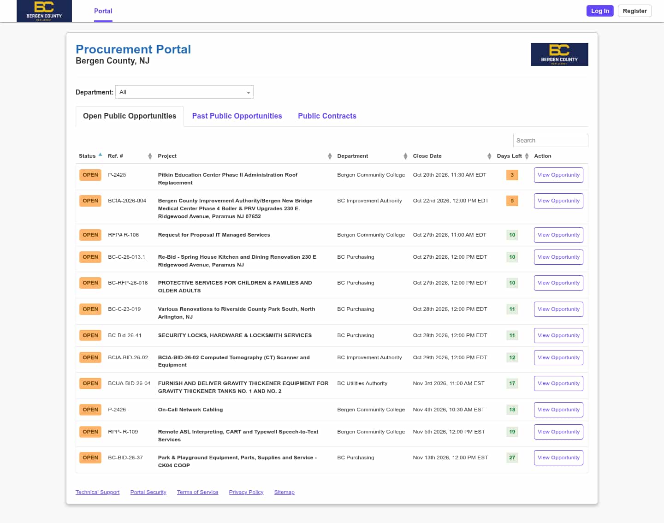The image size is (664, 523).
Task: View Opportunity for BCUA-BID-26-04
Action: (558, 384)
